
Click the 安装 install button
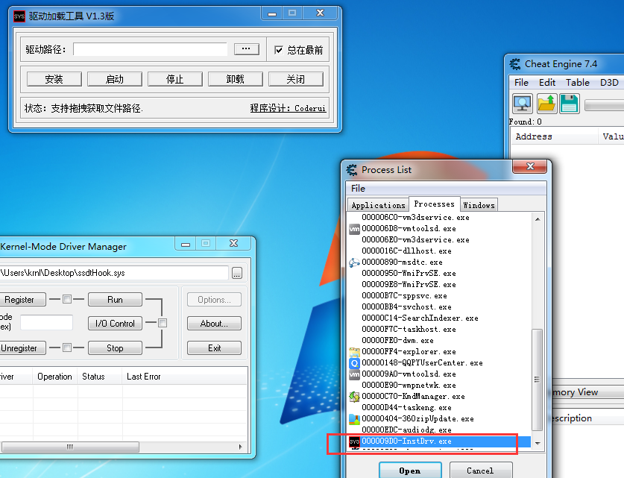point(54,79)
